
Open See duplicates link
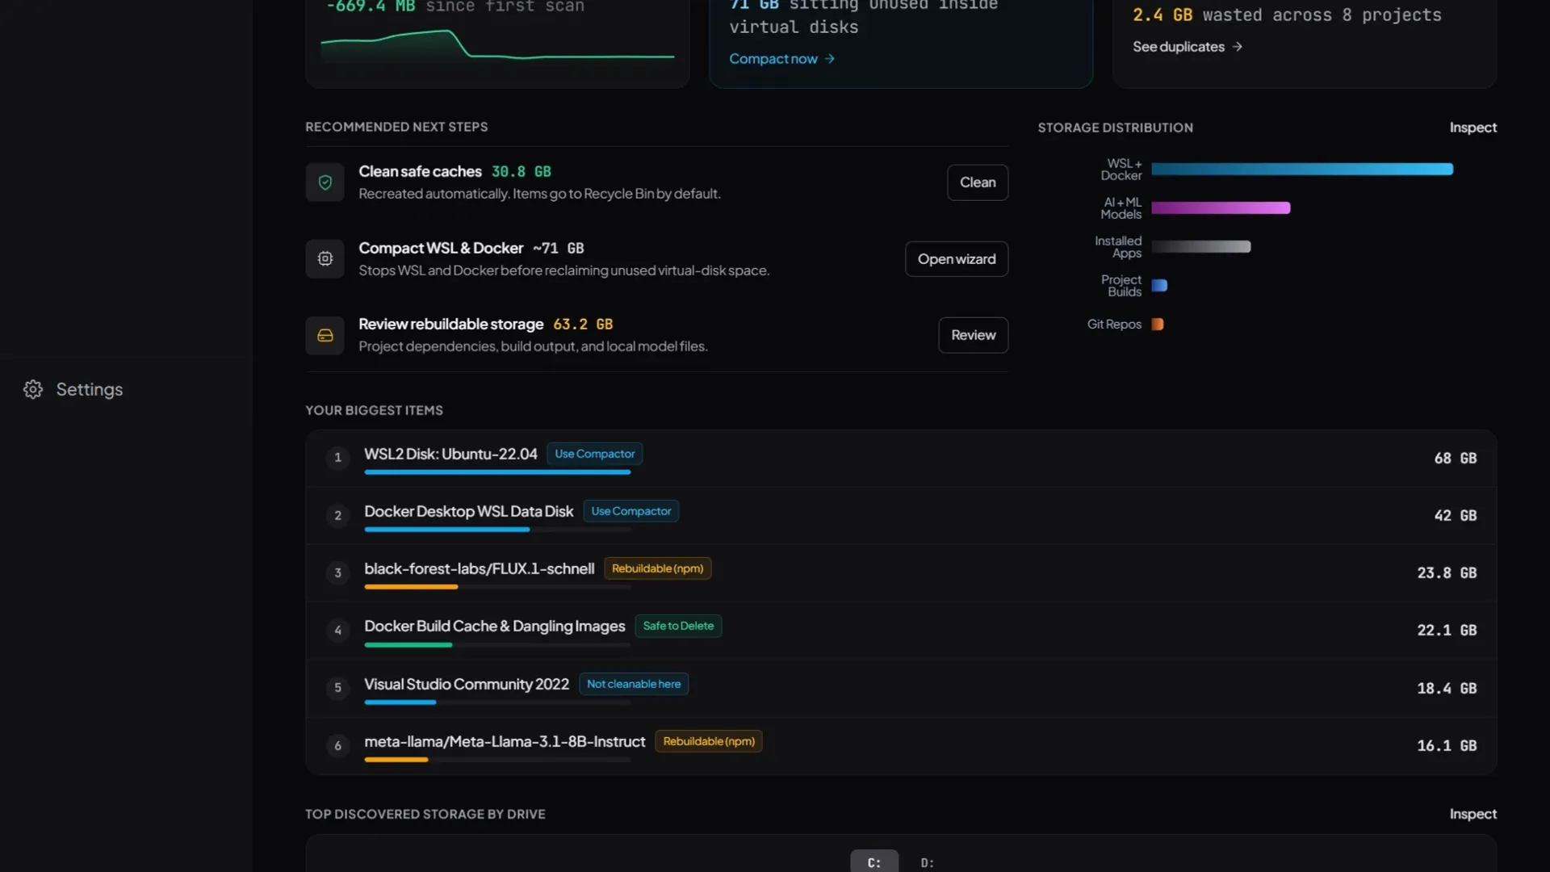1178,47
